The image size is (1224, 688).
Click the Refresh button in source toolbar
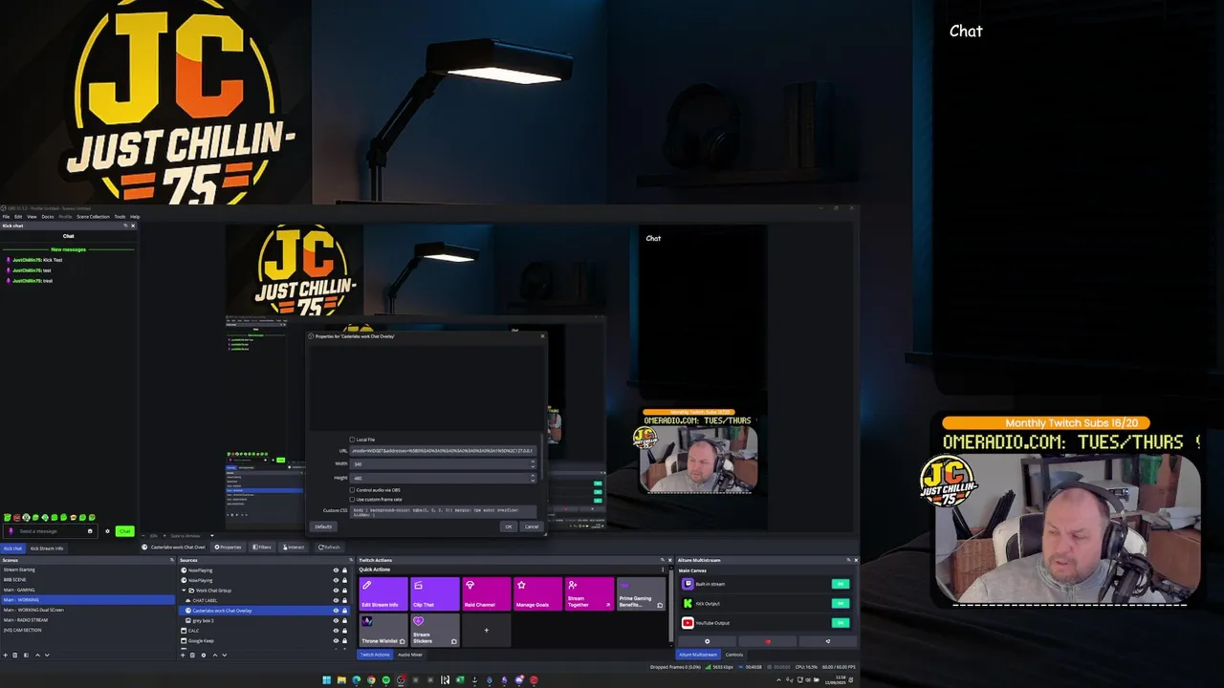coord(329,548)
